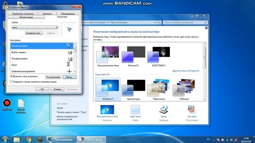Click the hourglass busy cursor icon

coord(68,64)
